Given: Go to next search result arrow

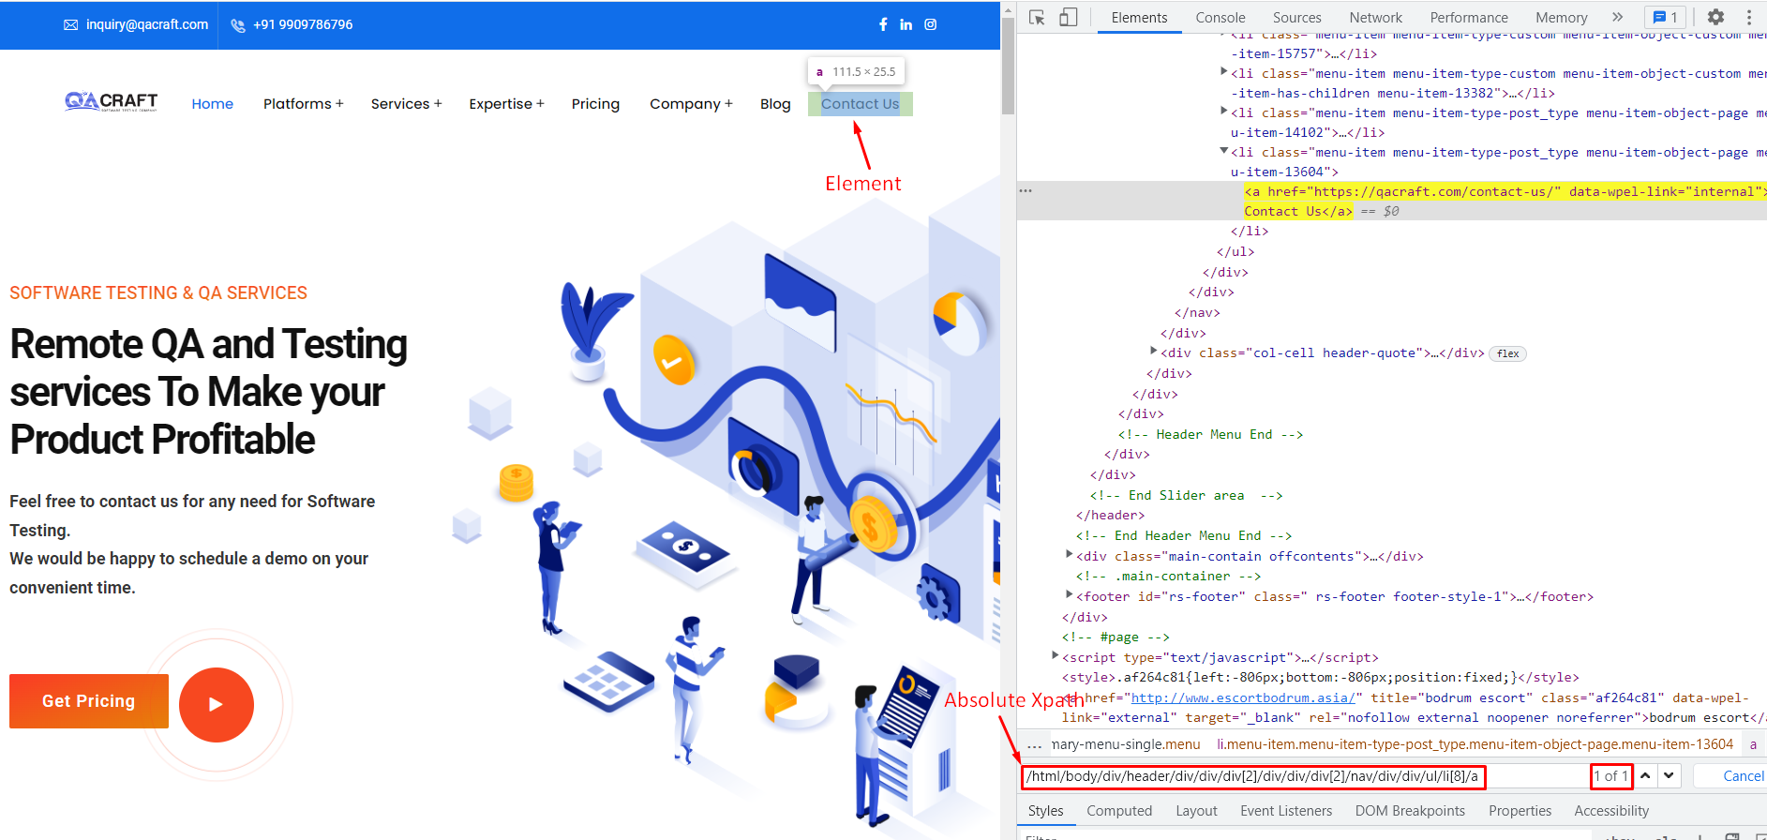Looking at the screenshot, I should point(1670,776).
